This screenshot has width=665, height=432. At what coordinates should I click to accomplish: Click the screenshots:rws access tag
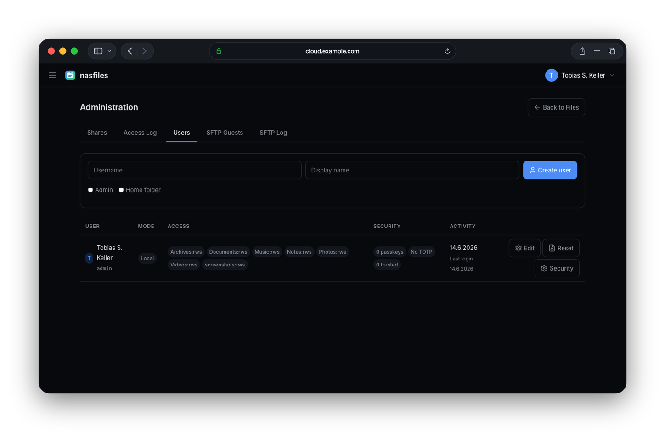(x=225, y=265)
